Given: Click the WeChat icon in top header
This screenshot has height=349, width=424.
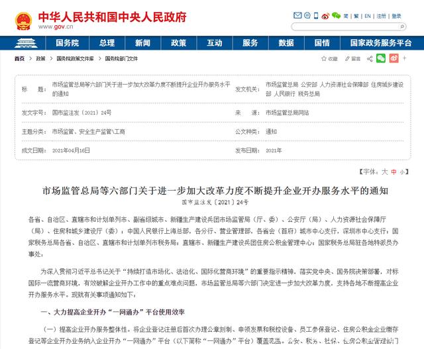Looking at the screenshot, I should (x=337, y=15).
